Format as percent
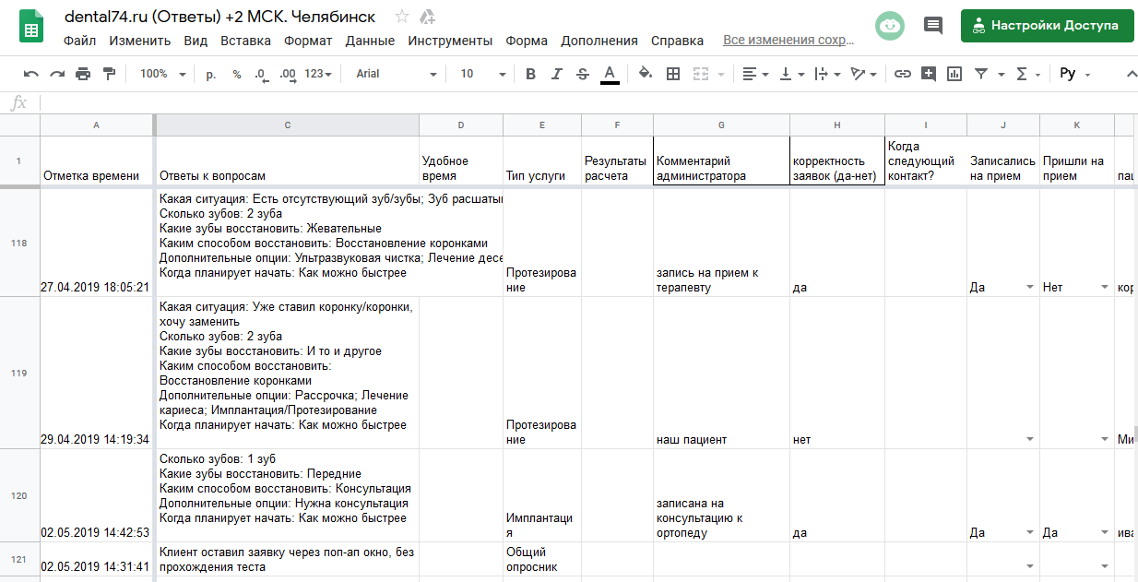The image size is (1138, 582). (237, 74)
